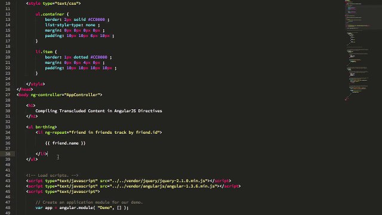The image size is (382, 215).
Task: Click the {{ friend.name }} expression
Action: click(x=65, y=143)
